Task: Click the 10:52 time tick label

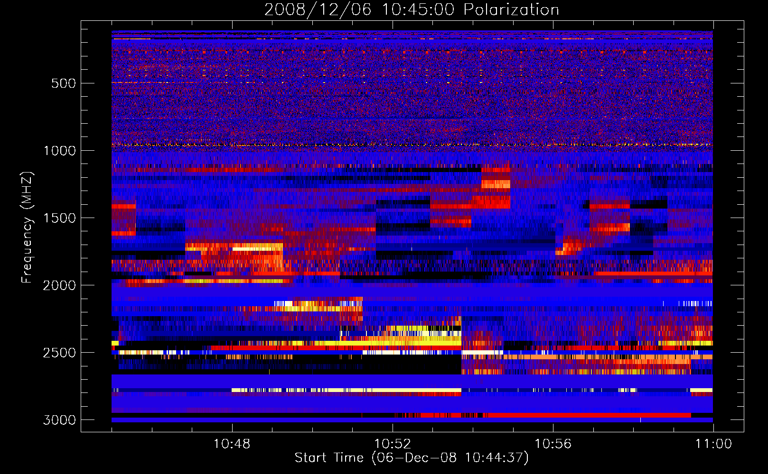Action: pyautogui.click(x=393, y=444)
